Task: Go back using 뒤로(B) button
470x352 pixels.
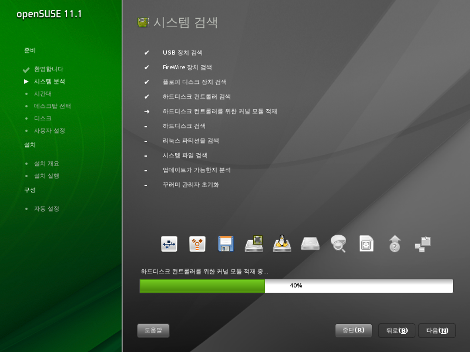Action: pos(397,330)
